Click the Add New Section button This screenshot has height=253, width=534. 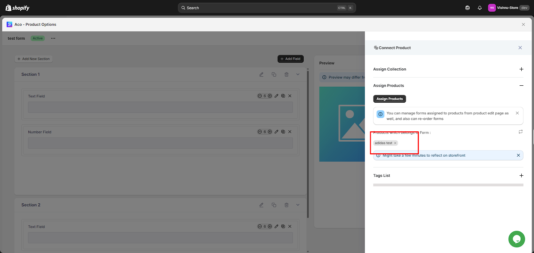tap(34, 59)
